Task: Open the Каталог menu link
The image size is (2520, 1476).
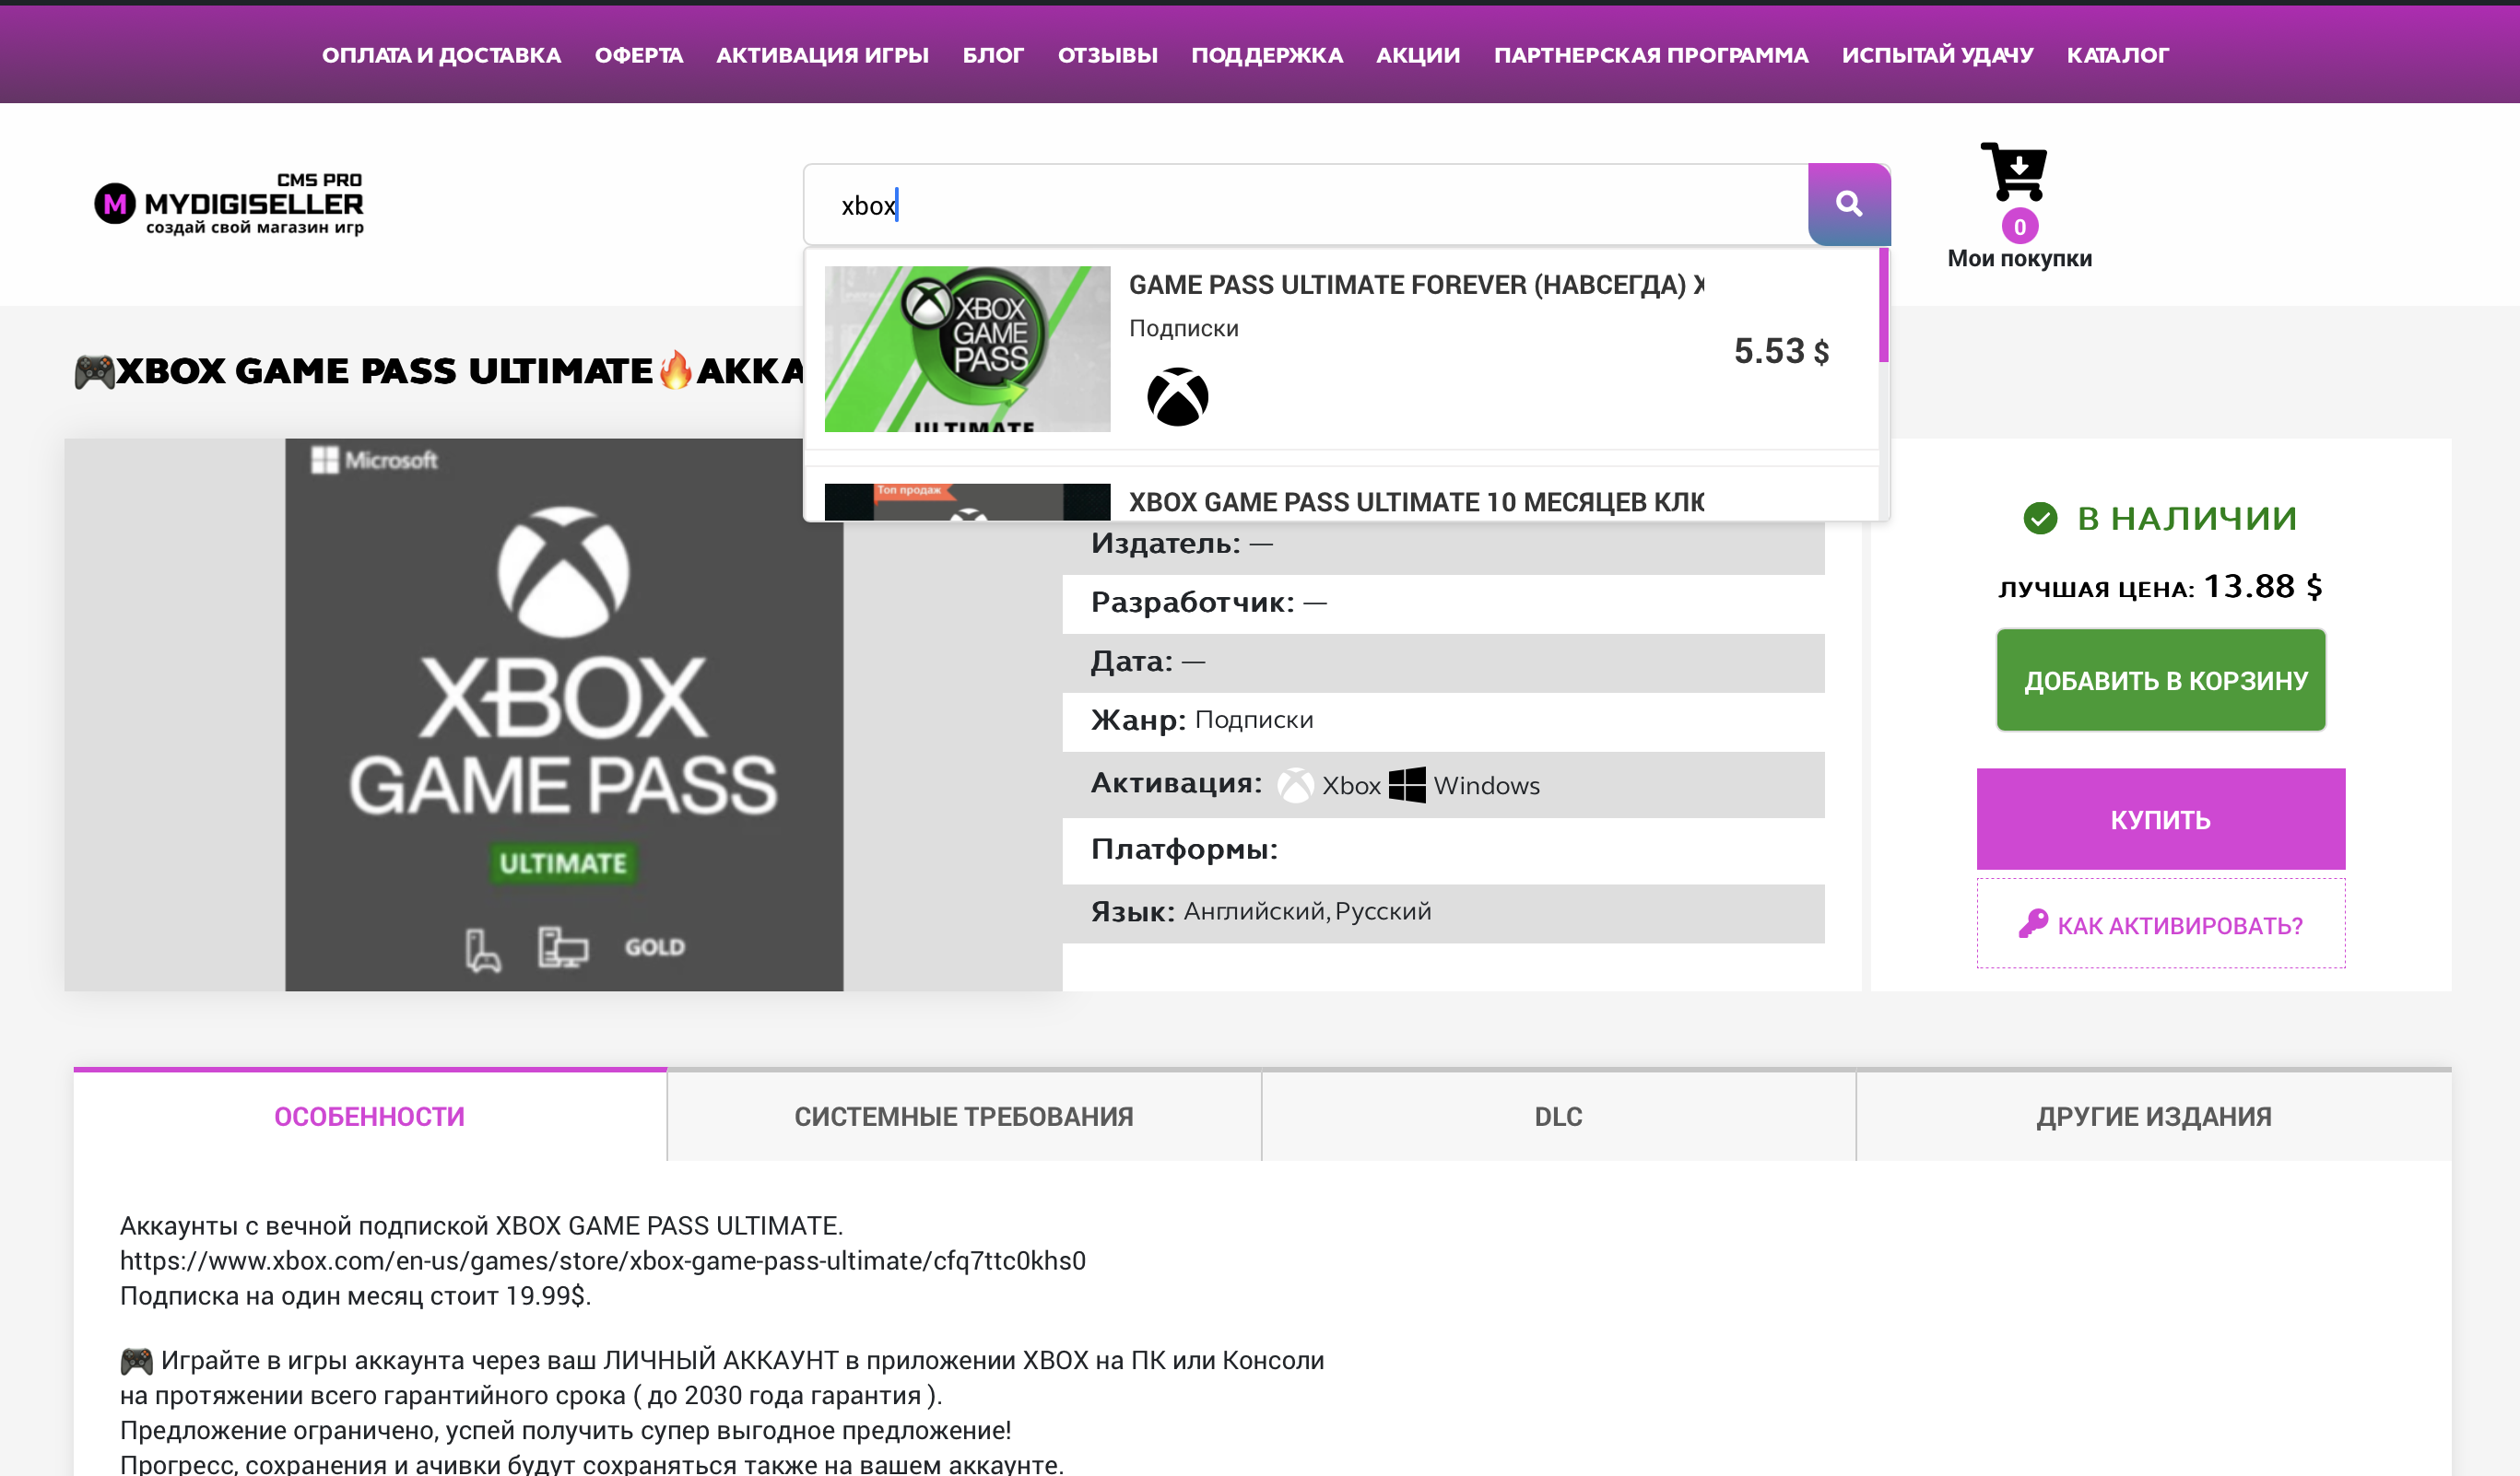Action: pos(2117,55)
